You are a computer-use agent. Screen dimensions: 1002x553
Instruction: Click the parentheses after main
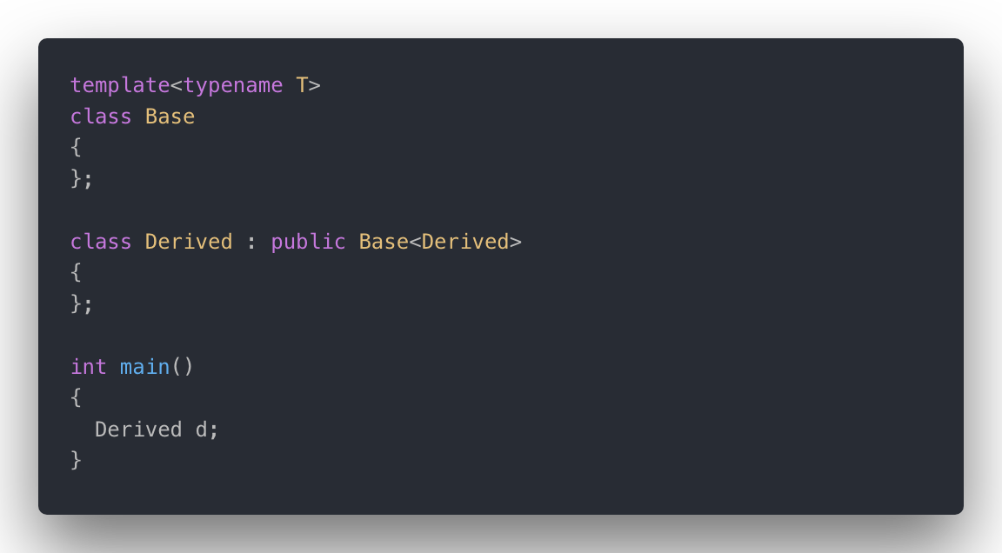pos(182,367)
